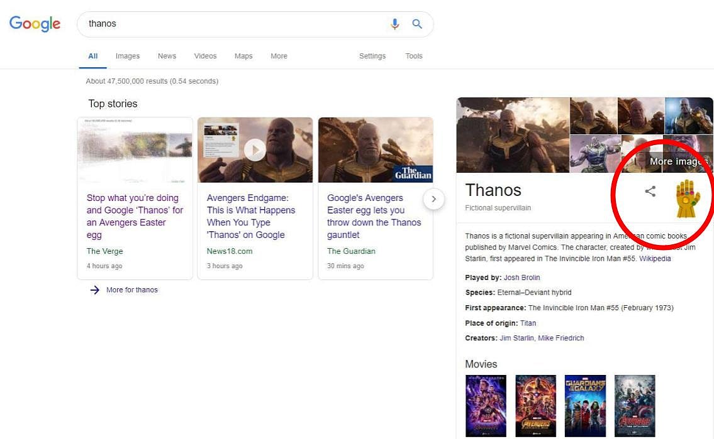
Task: Open the search Tools menu
Action: (x=414, y=56)
